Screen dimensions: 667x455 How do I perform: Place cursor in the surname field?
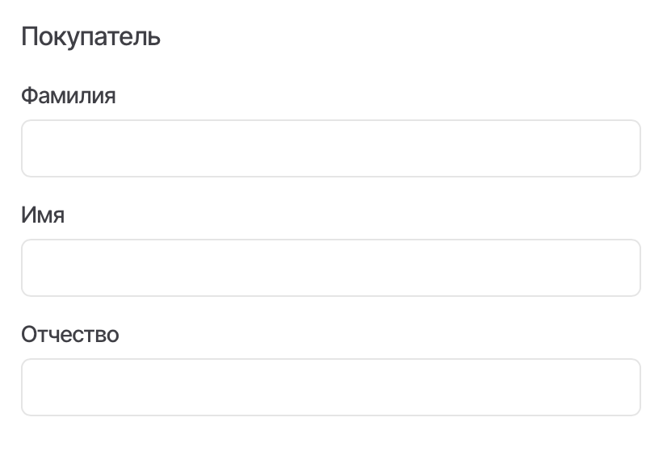pos(331,148)
